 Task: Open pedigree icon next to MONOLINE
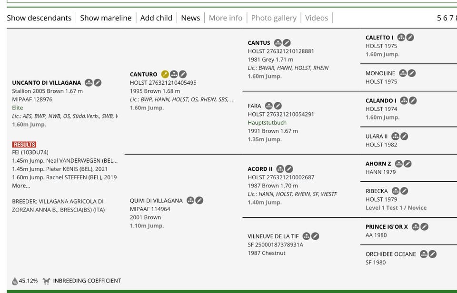(403, 73)
